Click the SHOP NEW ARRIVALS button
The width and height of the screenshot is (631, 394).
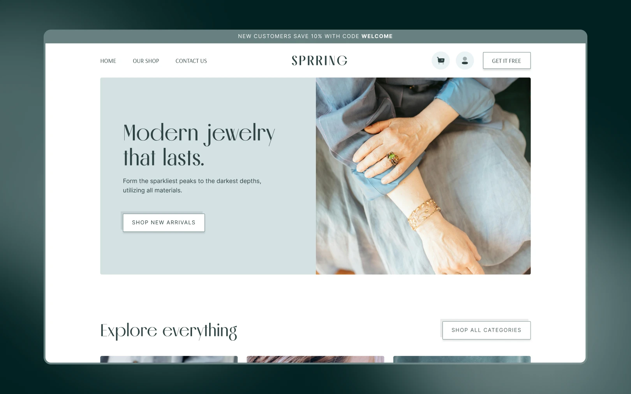click(x=164, y=222)
